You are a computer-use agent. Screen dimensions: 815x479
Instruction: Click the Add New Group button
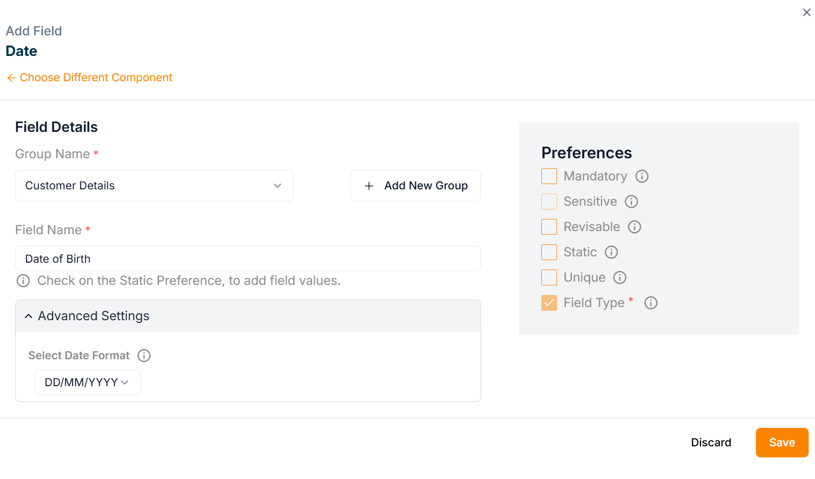pyautogui.click(x=415, y=186)
